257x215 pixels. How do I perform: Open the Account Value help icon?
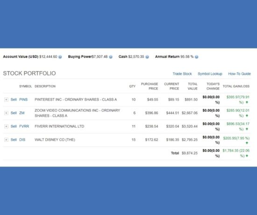tap(60, 57)
